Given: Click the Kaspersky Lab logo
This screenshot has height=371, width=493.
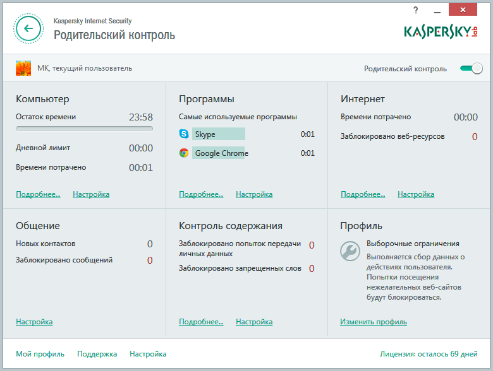Looking at the screenshot, I should (441, 32).
